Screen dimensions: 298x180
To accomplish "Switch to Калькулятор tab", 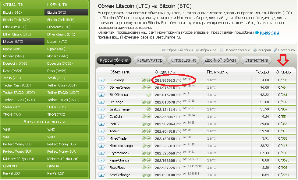I will coord(150,60).
